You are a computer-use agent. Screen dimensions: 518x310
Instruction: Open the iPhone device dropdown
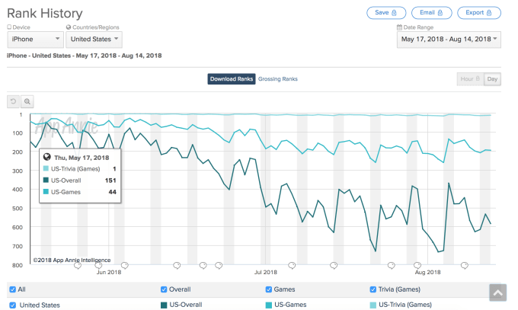[35, 39]
